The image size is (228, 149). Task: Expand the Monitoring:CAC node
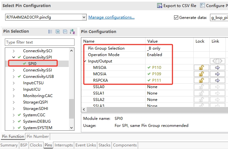(x=14, y=96)
